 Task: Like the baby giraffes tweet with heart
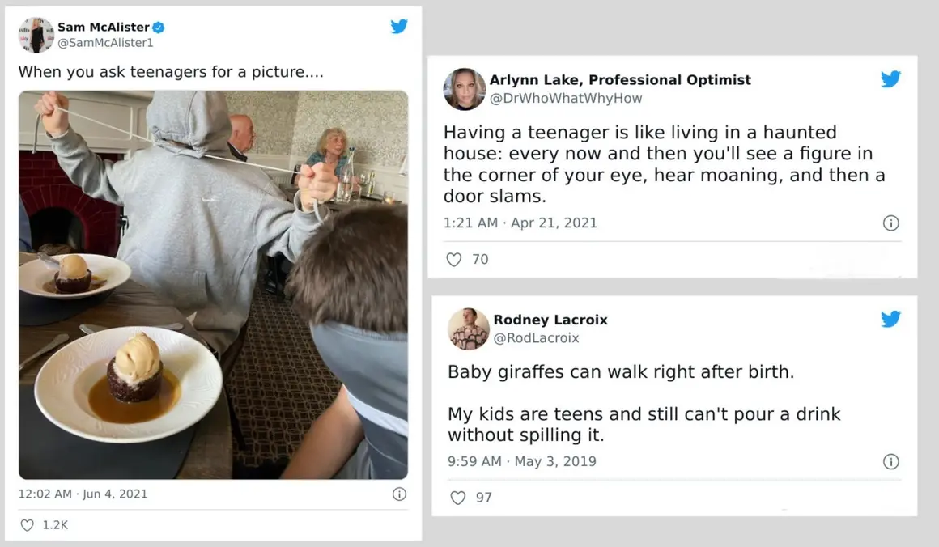(x=458, y=498)
